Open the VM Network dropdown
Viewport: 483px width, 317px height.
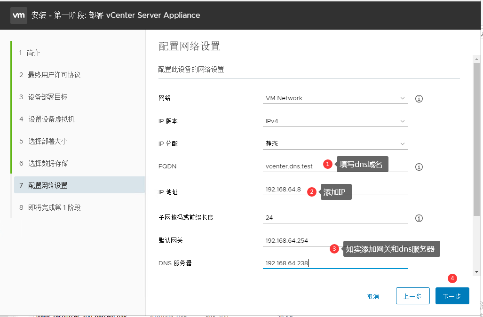(x=335, y=98)
